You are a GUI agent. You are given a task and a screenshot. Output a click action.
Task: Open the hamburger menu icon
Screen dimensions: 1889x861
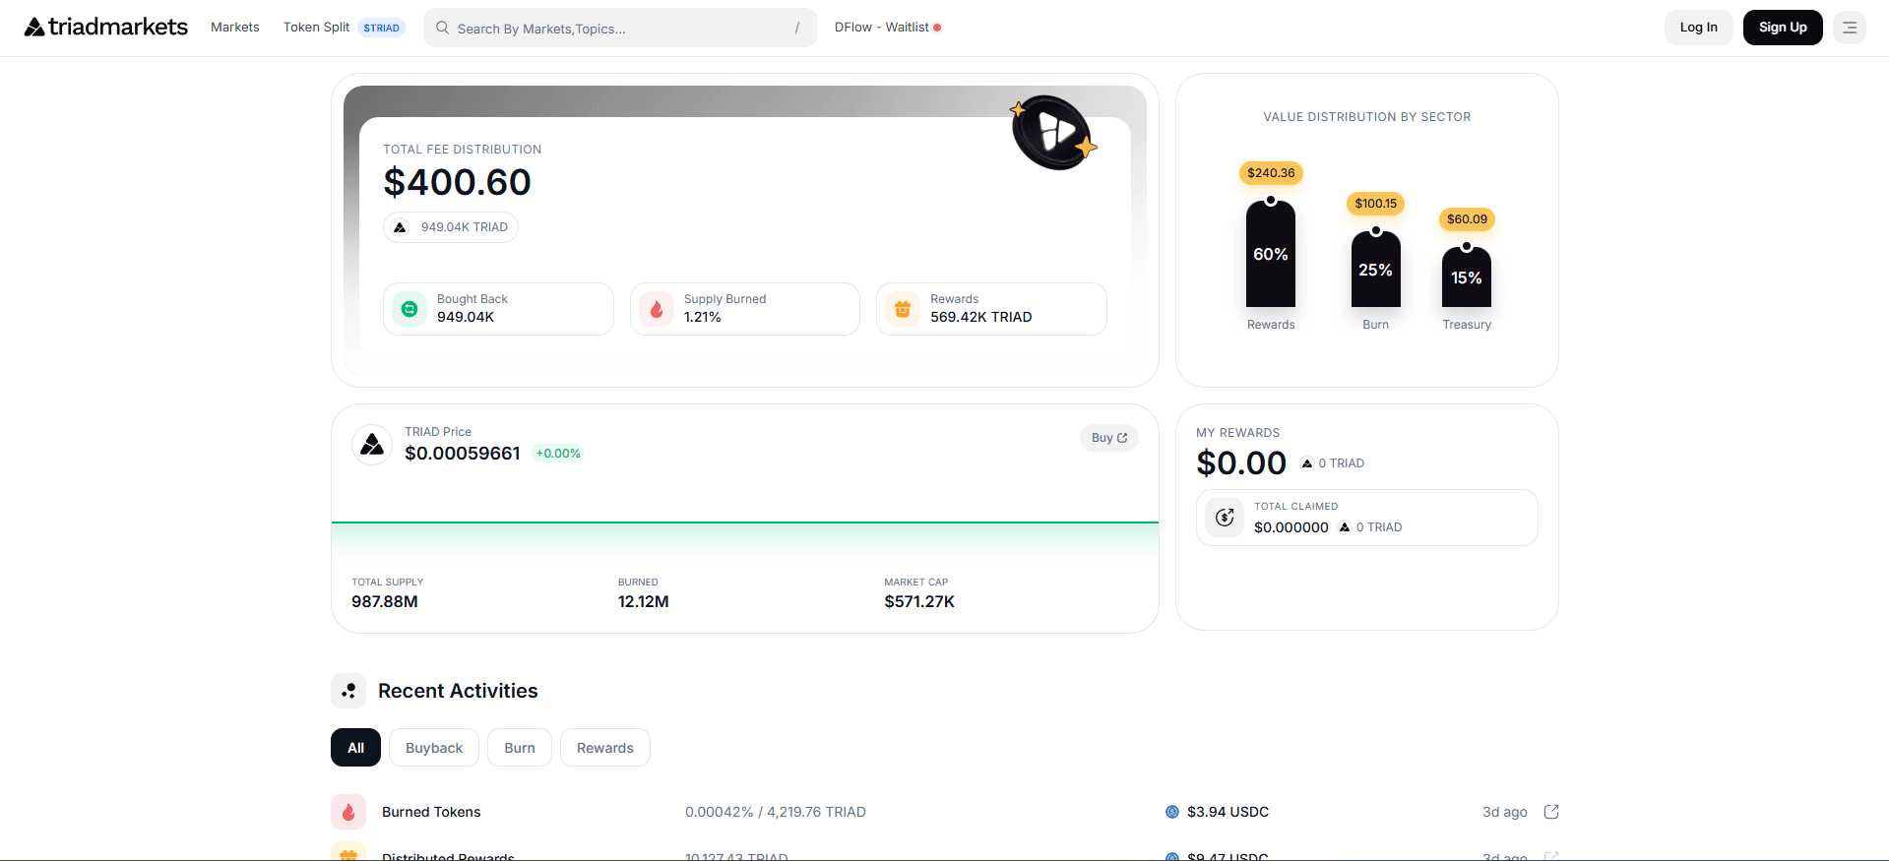1850,28
